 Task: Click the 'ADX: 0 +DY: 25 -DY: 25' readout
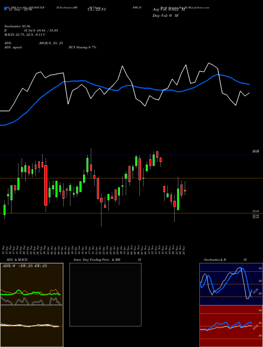24,266
